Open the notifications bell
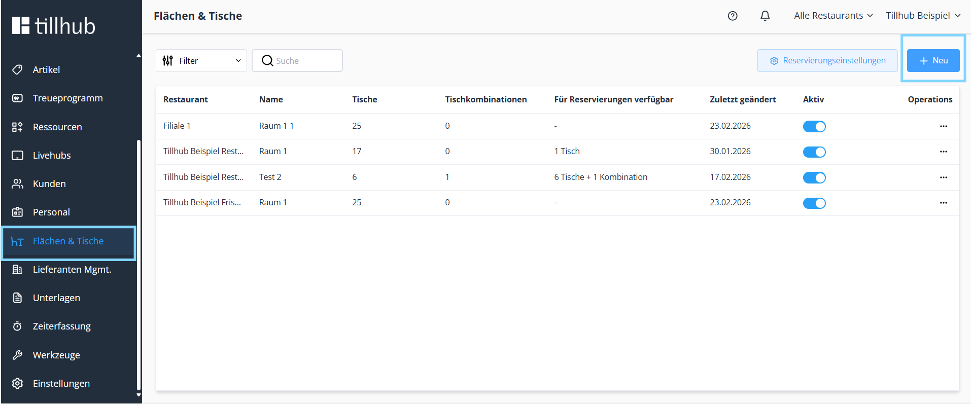 point(765,16)
